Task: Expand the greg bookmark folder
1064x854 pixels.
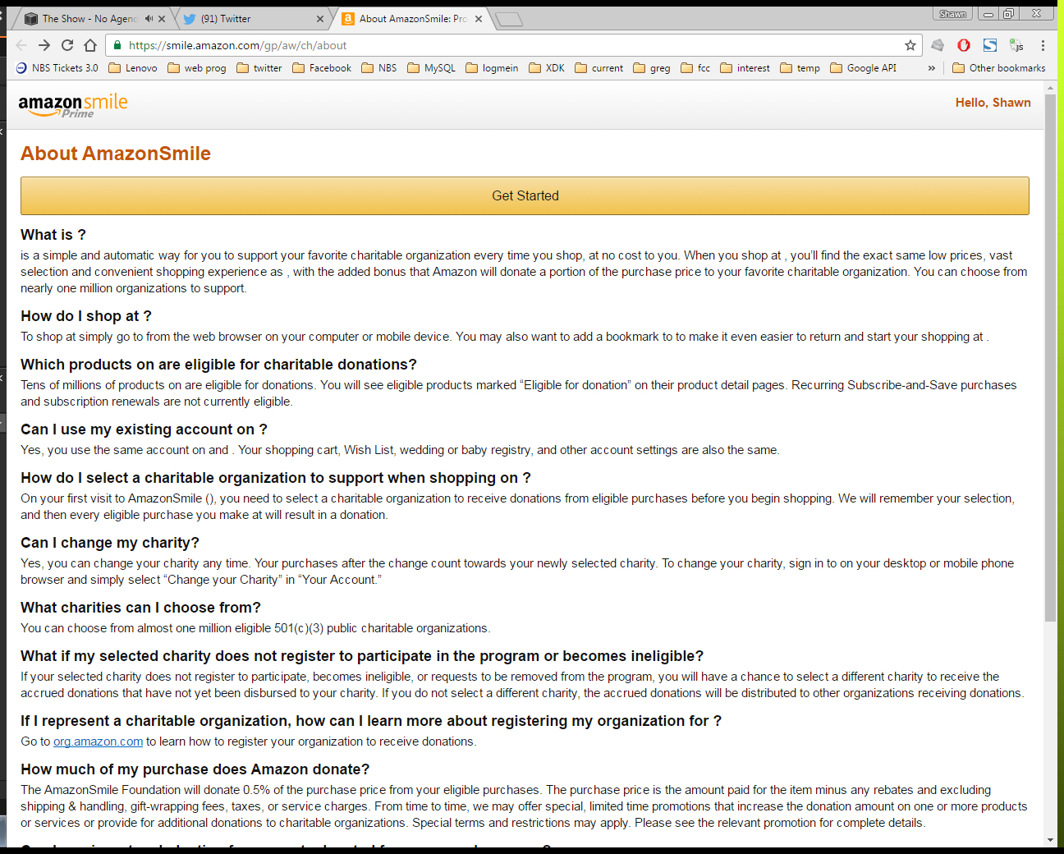Action: [652, 68]
